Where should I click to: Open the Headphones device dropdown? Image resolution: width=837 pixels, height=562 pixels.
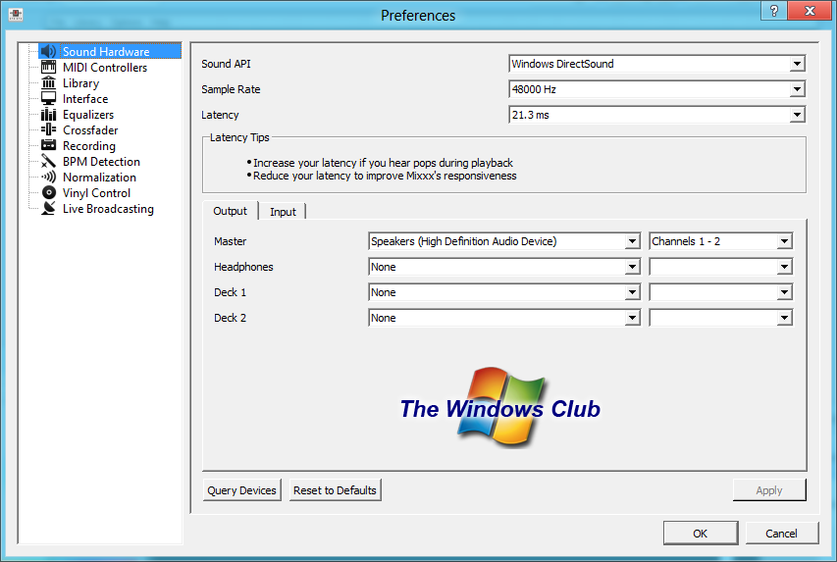pos(504,267)
